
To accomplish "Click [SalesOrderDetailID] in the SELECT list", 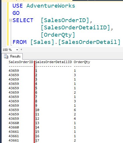I will click(x=76, y=28).
